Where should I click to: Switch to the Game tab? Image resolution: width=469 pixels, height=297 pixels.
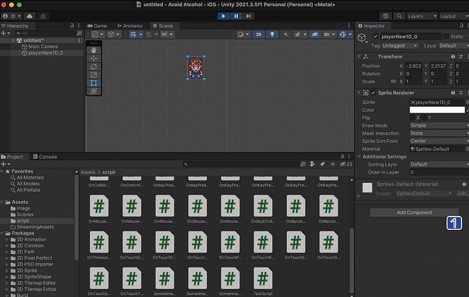click(97, 25)
